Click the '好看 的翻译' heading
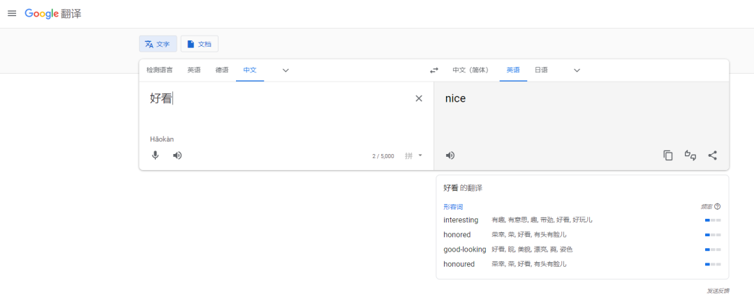This screenshot has width=754, height=308. click(x=463, y=188)
